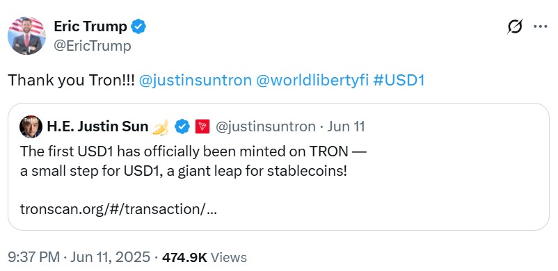Open the @EricTrump handle link

[x=93, y=46]
